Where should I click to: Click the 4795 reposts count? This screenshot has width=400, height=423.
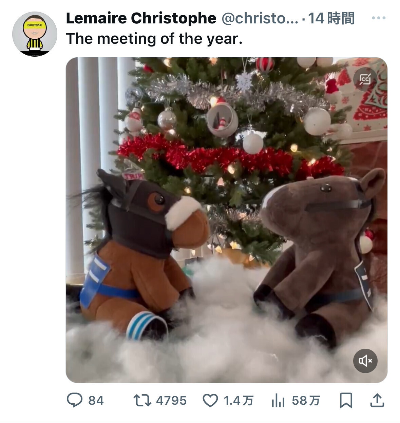(171, 401)
